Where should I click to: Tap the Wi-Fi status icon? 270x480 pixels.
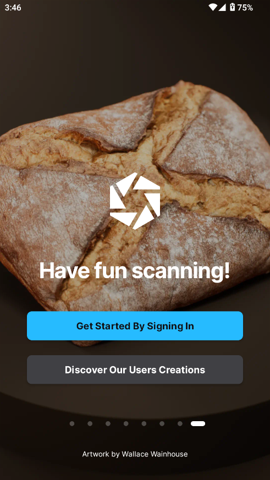(212, 7)
